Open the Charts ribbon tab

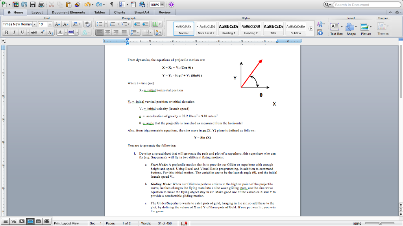[x=120, y=12]
